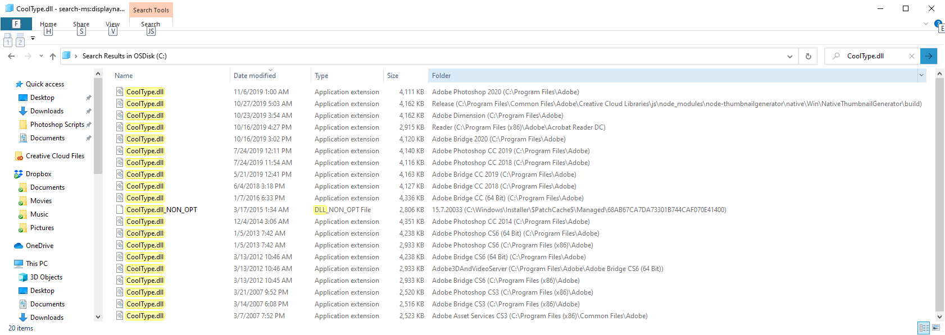Click the 3D Objects cube icon
The image size is (945, 335).
23,277
